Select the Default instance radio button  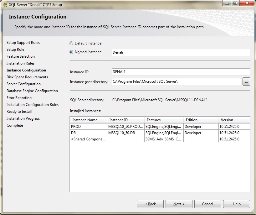72,44
